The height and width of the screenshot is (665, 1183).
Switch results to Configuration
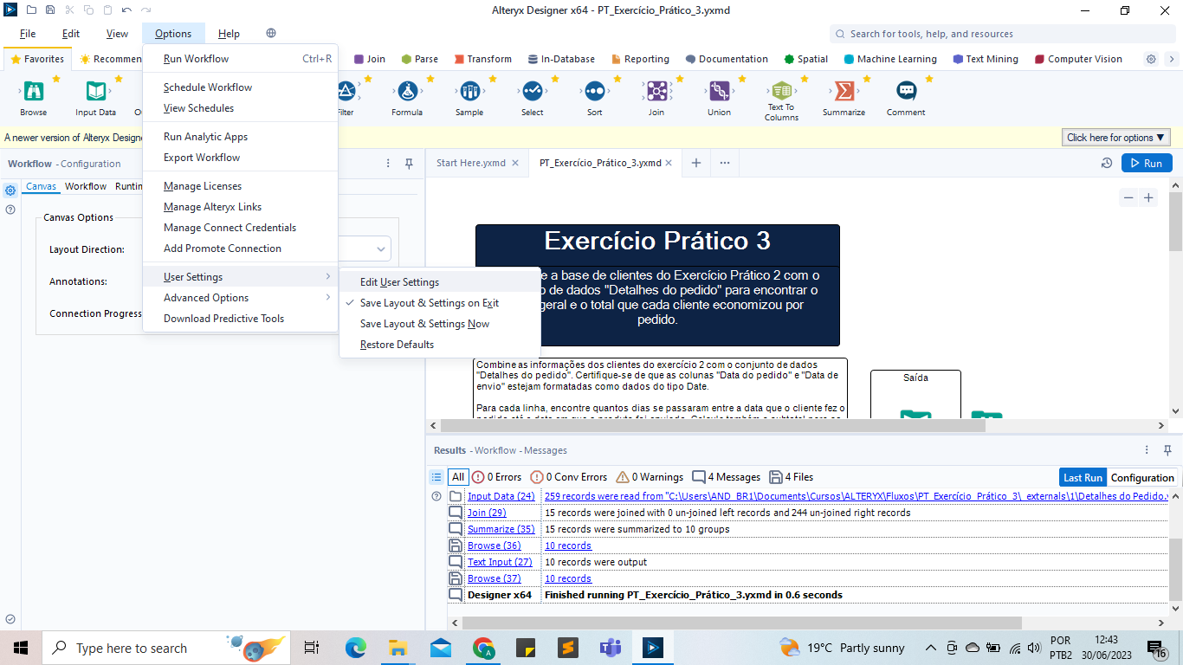1142,477
